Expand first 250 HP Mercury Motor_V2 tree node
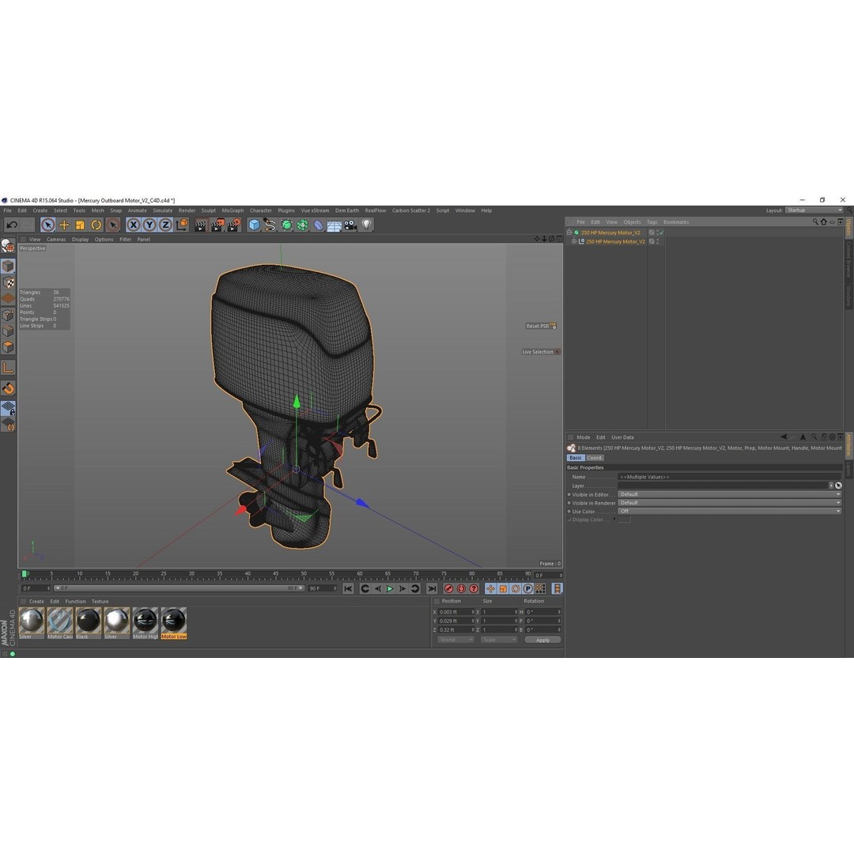Viewport: 854px width, 854px height. pyautogui.click(x=569, y=232)
